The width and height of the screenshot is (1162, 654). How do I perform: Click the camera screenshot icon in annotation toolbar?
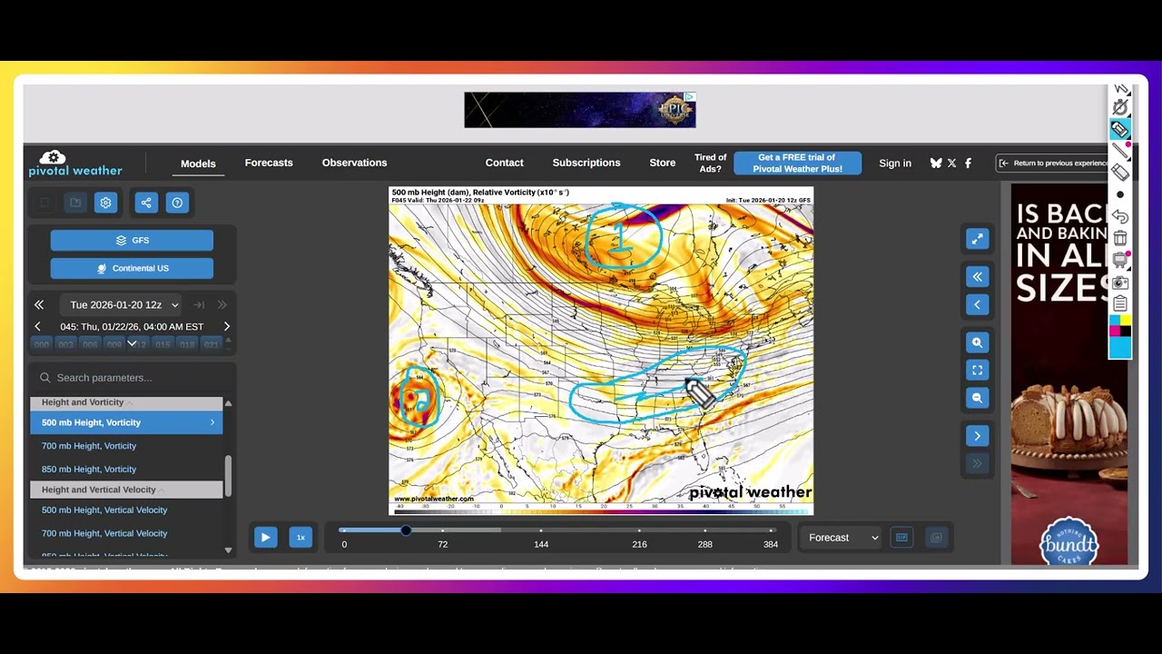(x=1120, y=282)
